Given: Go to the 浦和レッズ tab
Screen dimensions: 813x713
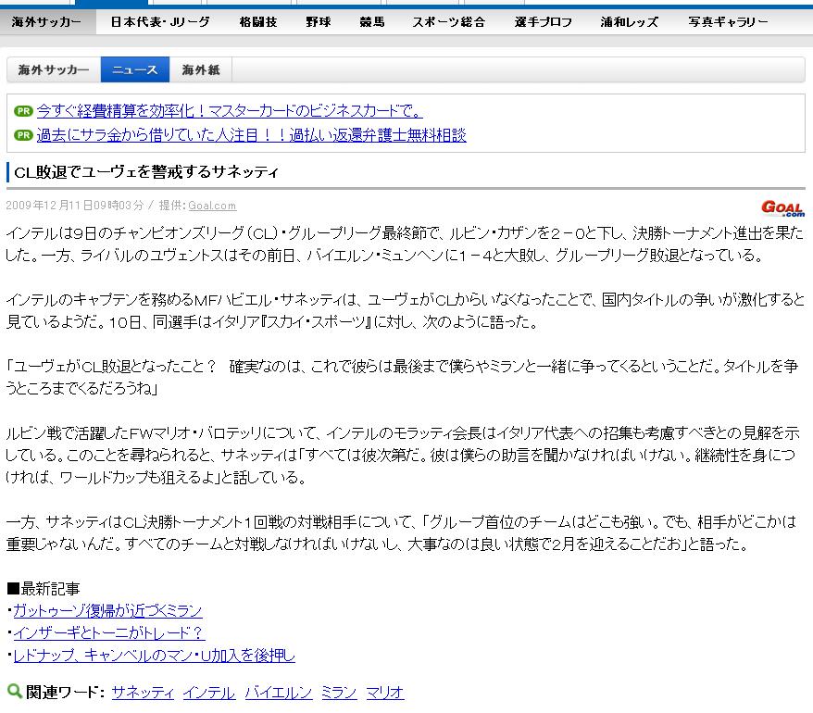Looking at the screenshot, I should click(629, 22).
